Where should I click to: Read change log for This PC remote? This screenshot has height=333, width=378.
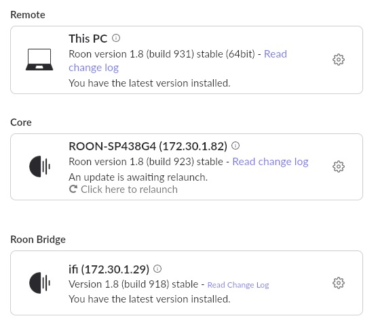pyautogui.click(x=178, y=61)
